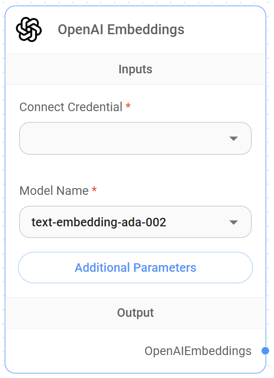The height and width of the screenshot is (378, 274).
Task: Click the chevron in the Connect Credential field
Action: click(x=234, y=138)
